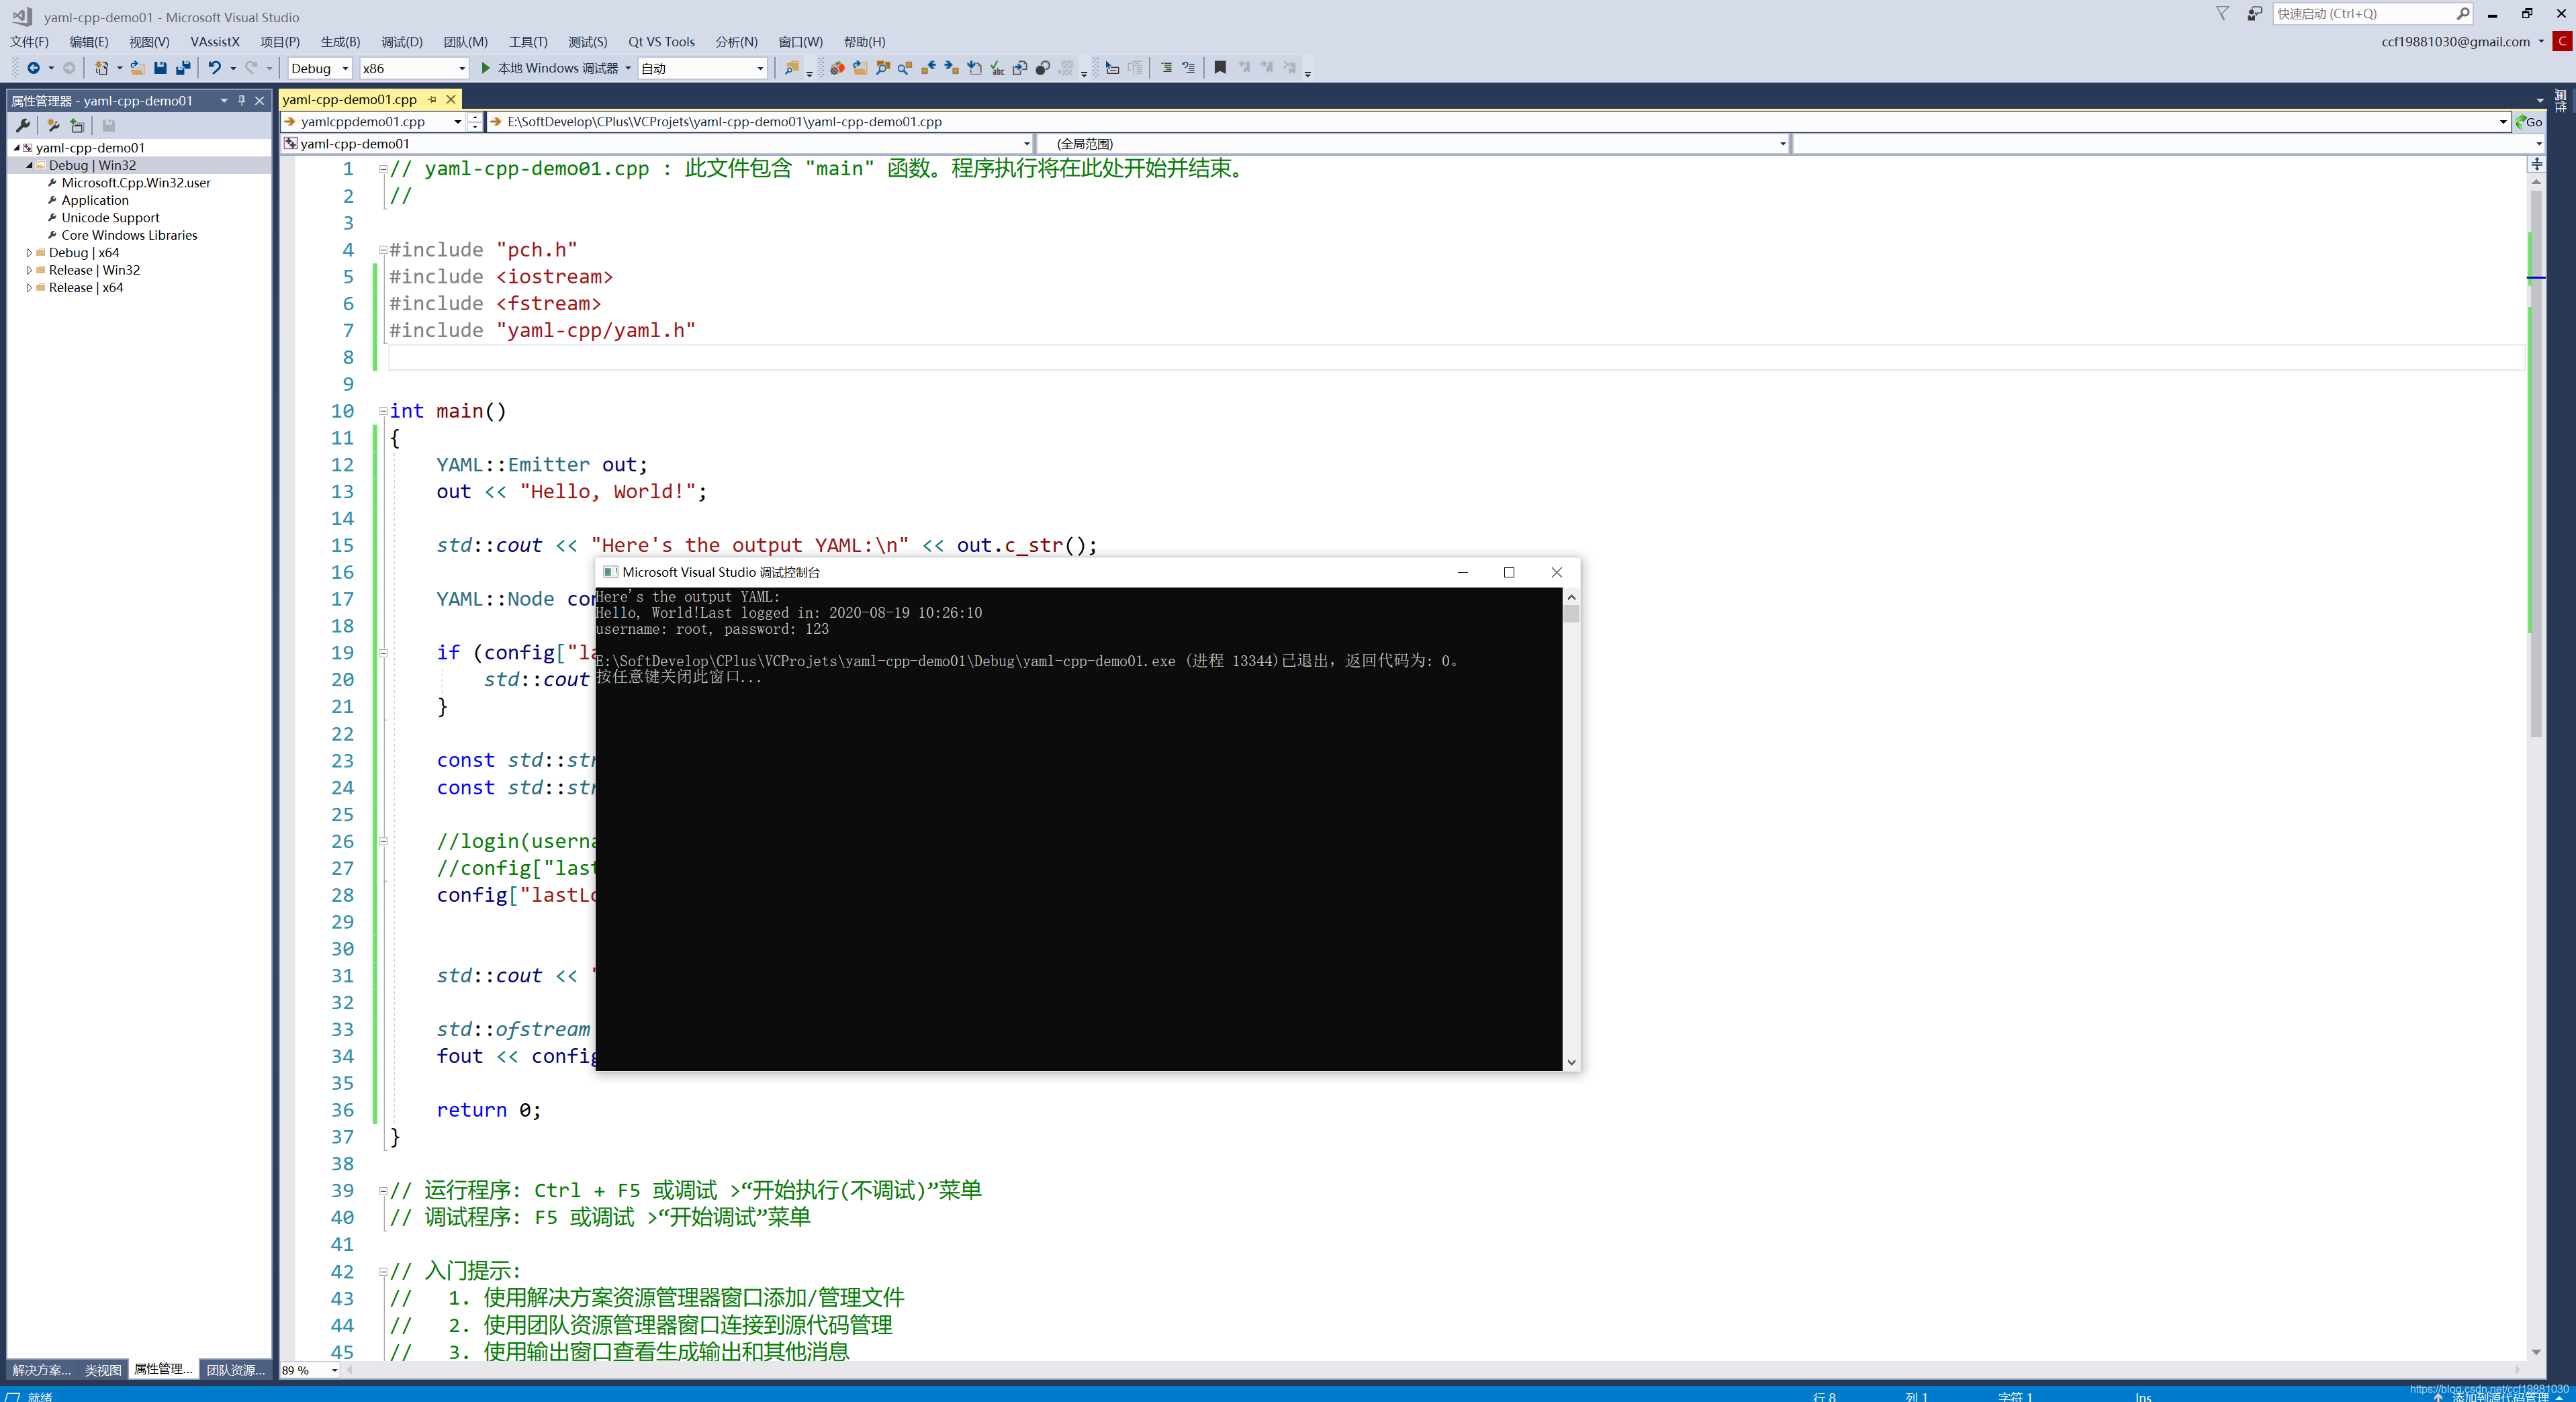Open the VAssistX menu

click(x=215, y=41)
